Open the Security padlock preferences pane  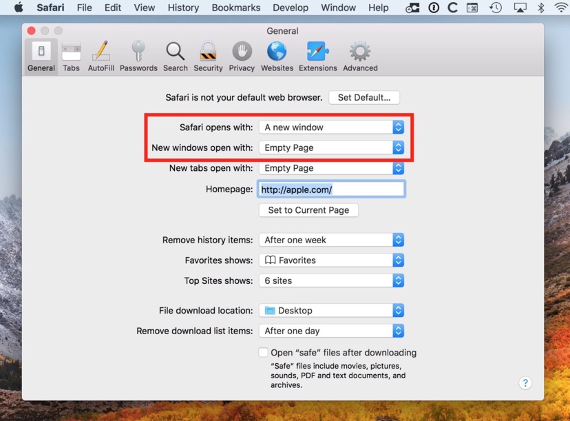pos(208,57)
